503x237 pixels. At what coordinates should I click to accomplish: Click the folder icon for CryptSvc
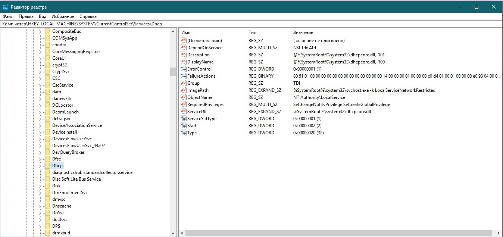click(47, 72)
